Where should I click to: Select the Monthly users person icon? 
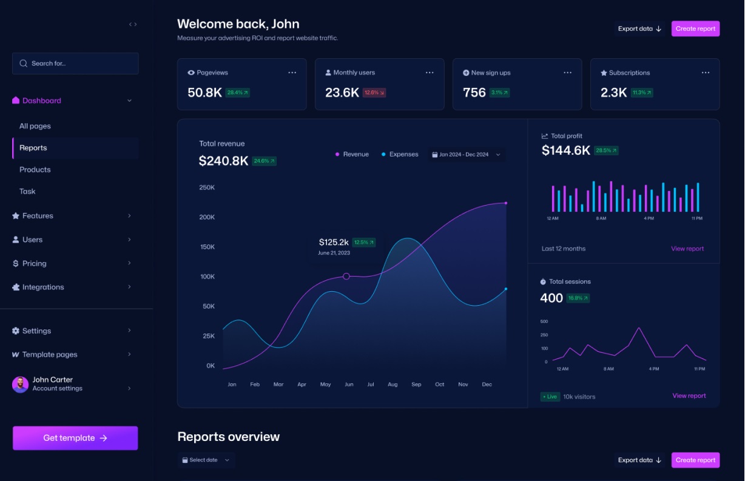(x=329, y=72)
